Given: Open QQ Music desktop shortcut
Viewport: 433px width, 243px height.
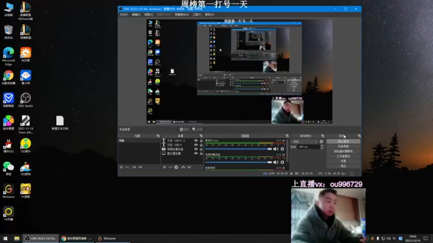Looking at the screenshot, I should coord(25,145).
